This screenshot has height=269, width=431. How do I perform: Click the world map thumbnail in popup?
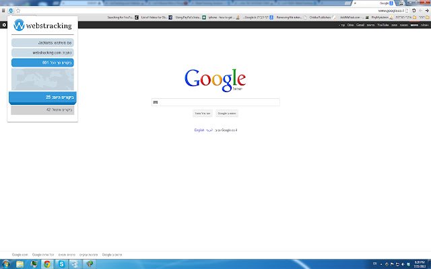[42, 79]
